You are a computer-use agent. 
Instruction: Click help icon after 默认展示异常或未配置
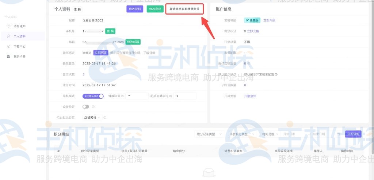pyautogui.click(x=276, y=74)
